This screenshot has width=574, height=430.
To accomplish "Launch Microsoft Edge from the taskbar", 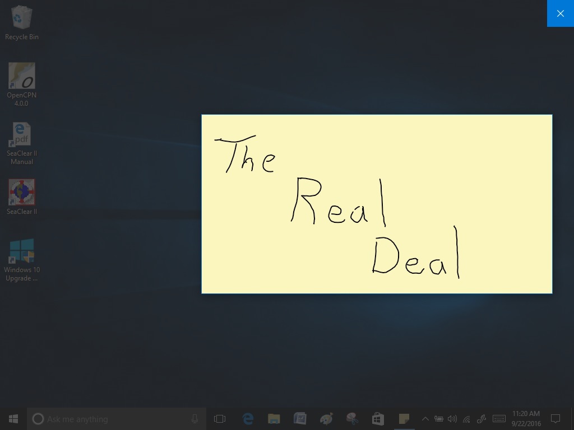I will click(x=247, y=419).
